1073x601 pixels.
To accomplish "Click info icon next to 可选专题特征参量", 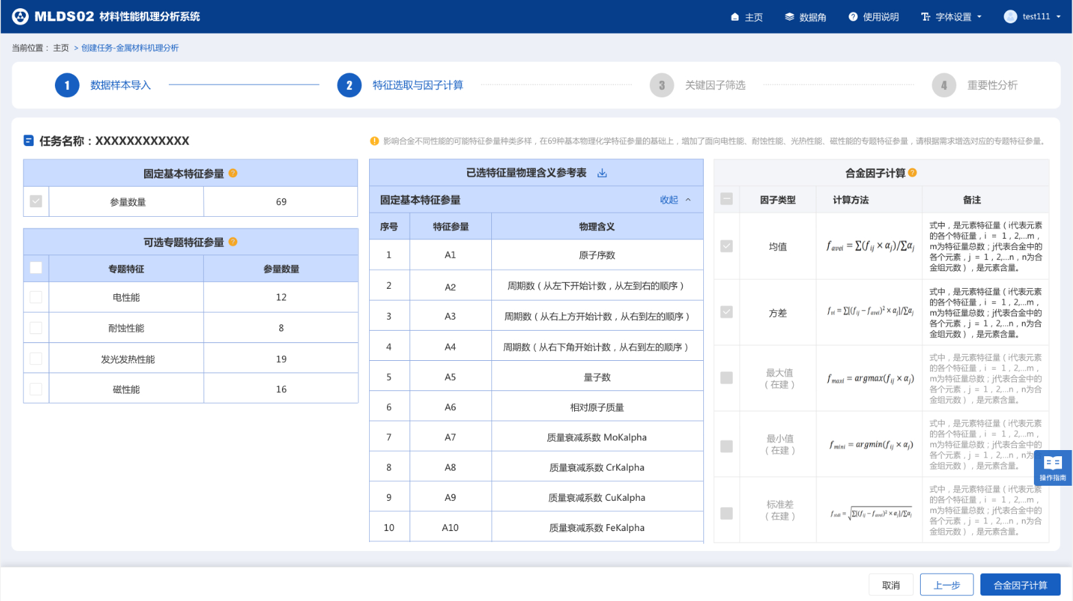I will [233, 242].
